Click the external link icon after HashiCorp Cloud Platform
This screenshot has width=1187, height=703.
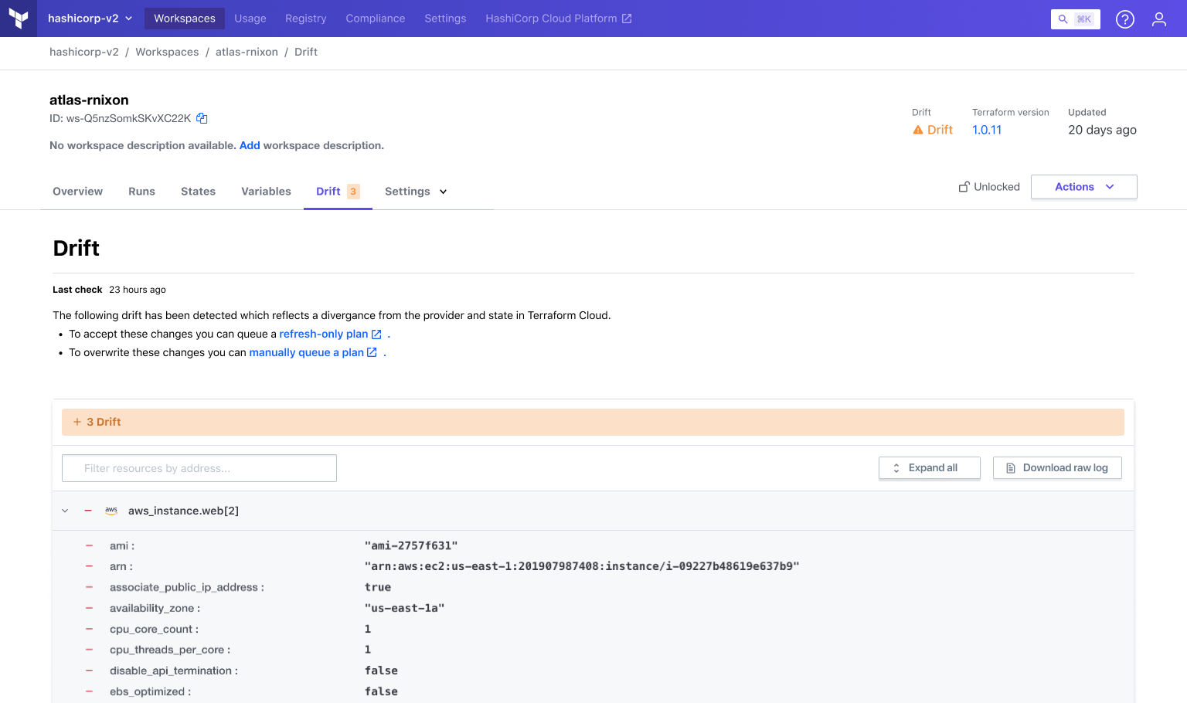click(x=628, y=18)
